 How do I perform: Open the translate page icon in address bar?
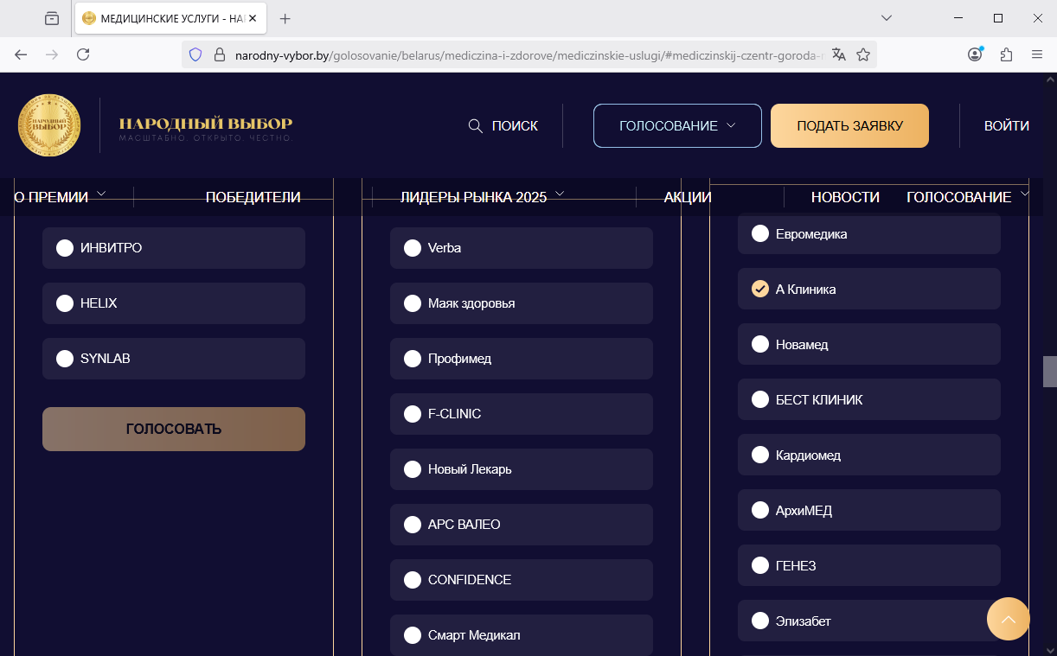838,54
